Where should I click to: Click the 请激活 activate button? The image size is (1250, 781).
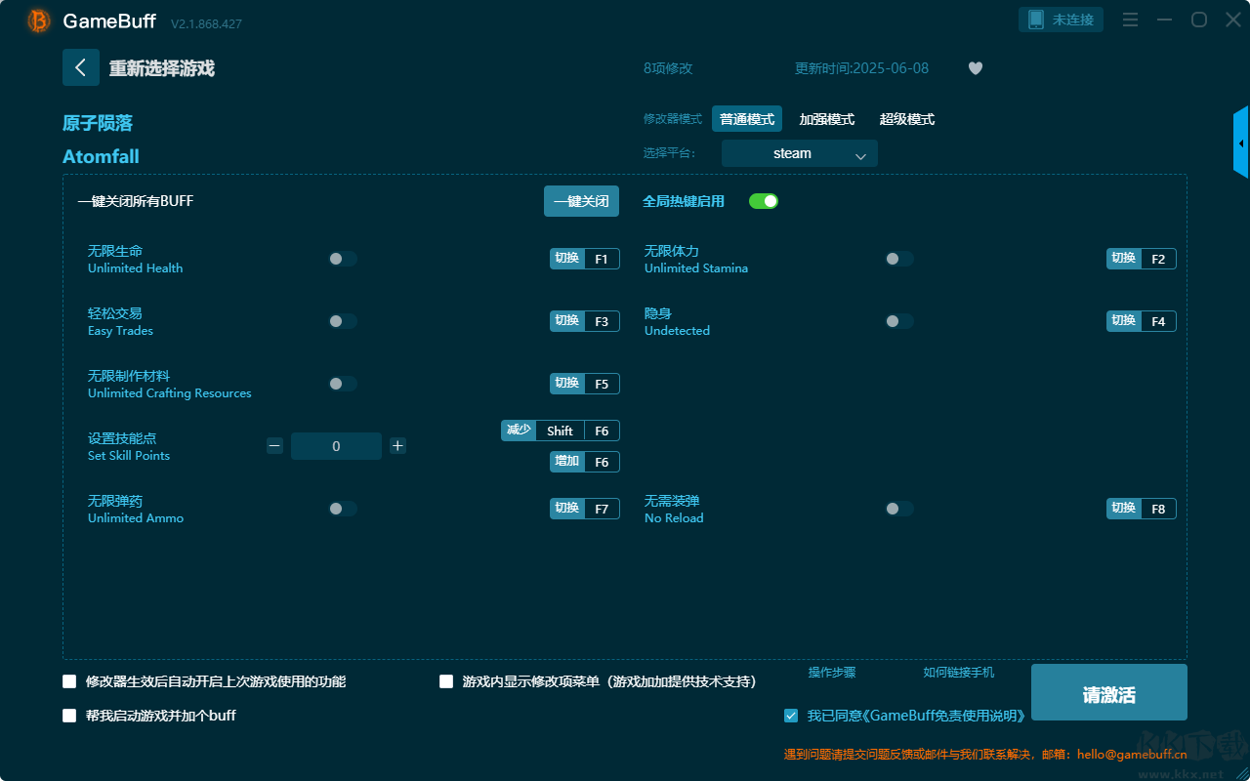[1109, 692]
